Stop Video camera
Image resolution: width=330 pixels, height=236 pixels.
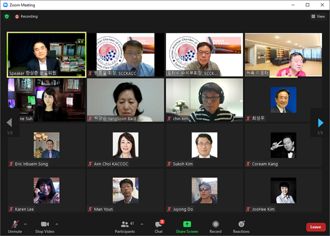point(44,226)
